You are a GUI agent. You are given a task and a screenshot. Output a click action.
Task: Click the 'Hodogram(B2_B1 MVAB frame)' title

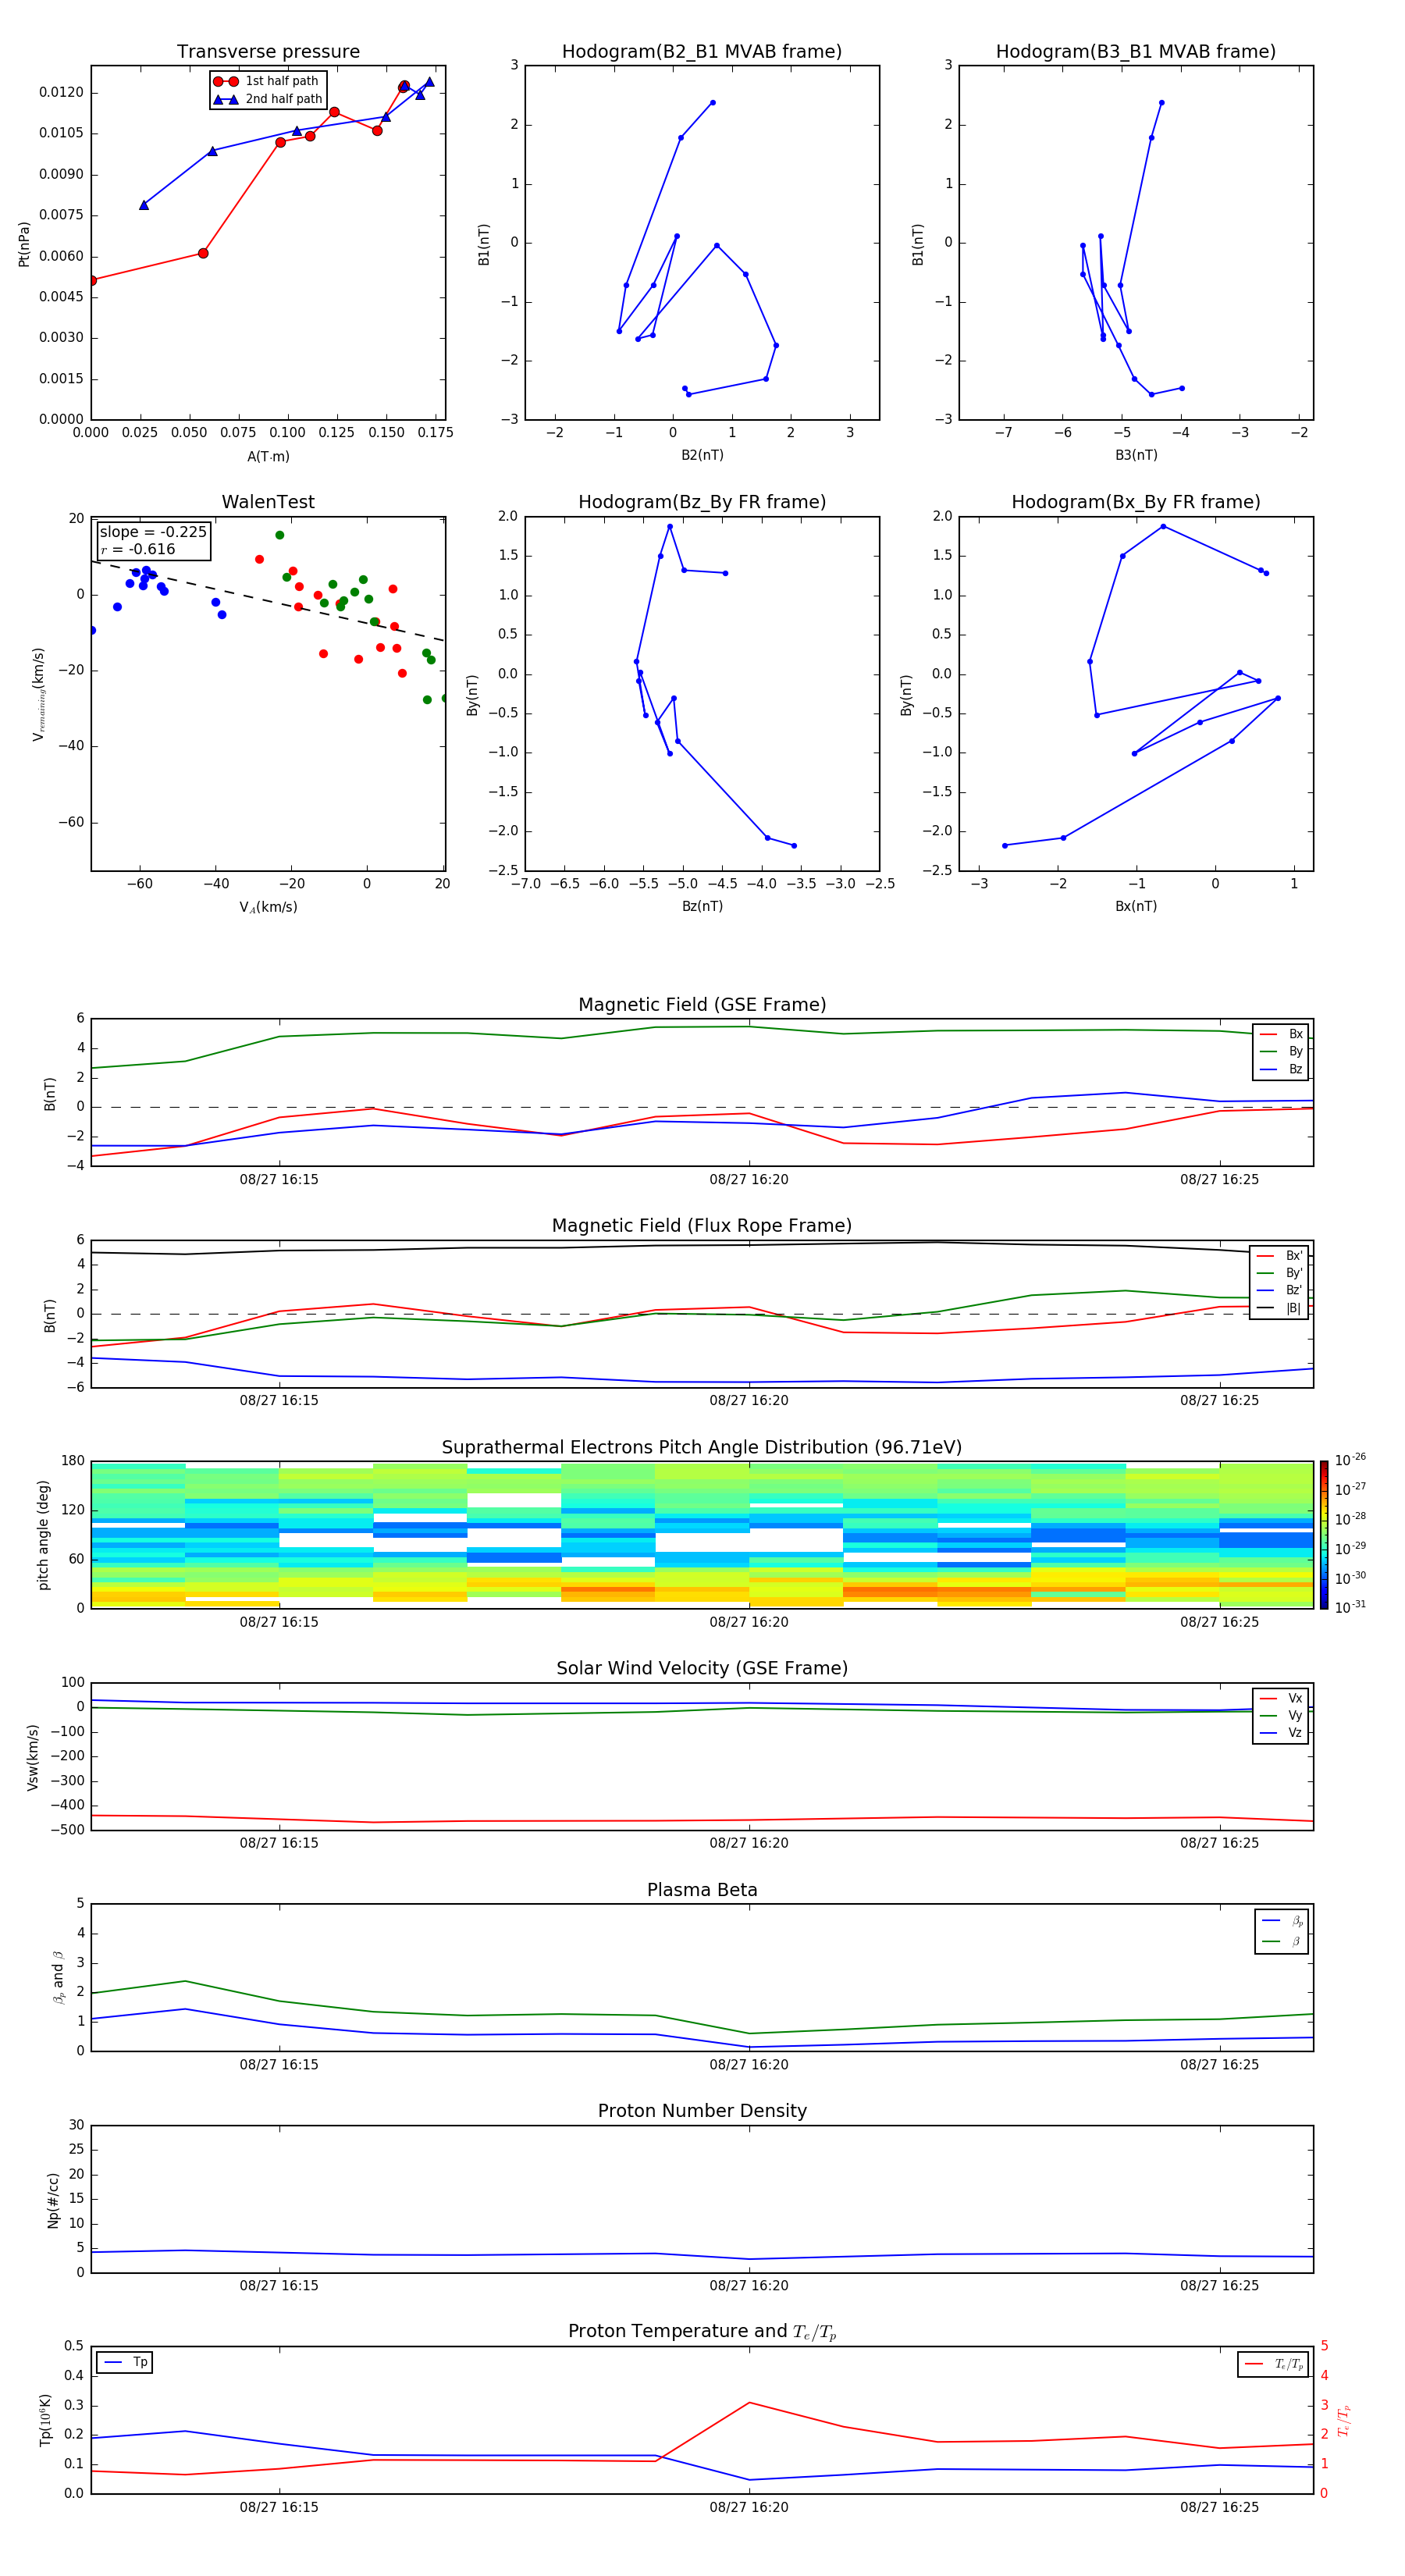tap(702, 51)
